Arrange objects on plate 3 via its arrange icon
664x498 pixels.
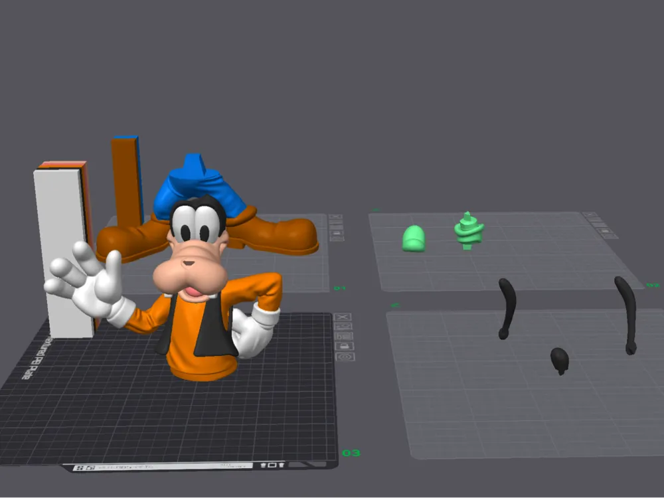coord(343,326)
